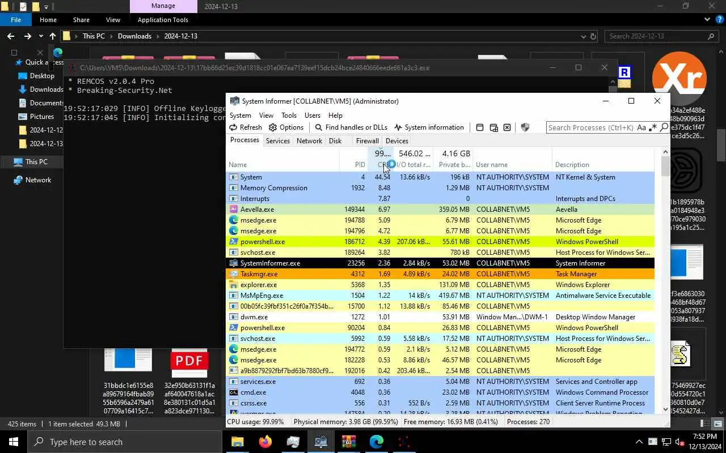This screenshot has width=726, height=453.
Task: Open the View menu in System Informer
Action: coord(266,115)
